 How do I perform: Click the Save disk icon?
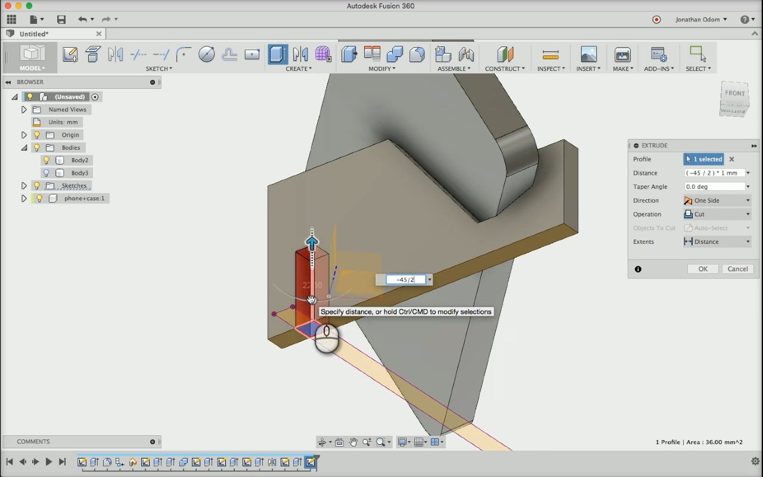(61, 20)
